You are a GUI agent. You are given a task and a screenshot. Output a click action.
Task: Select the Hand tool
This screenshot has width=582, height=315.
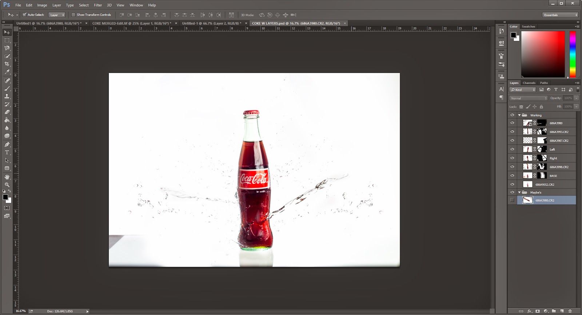pyautogui.click(x=7, y=177)
